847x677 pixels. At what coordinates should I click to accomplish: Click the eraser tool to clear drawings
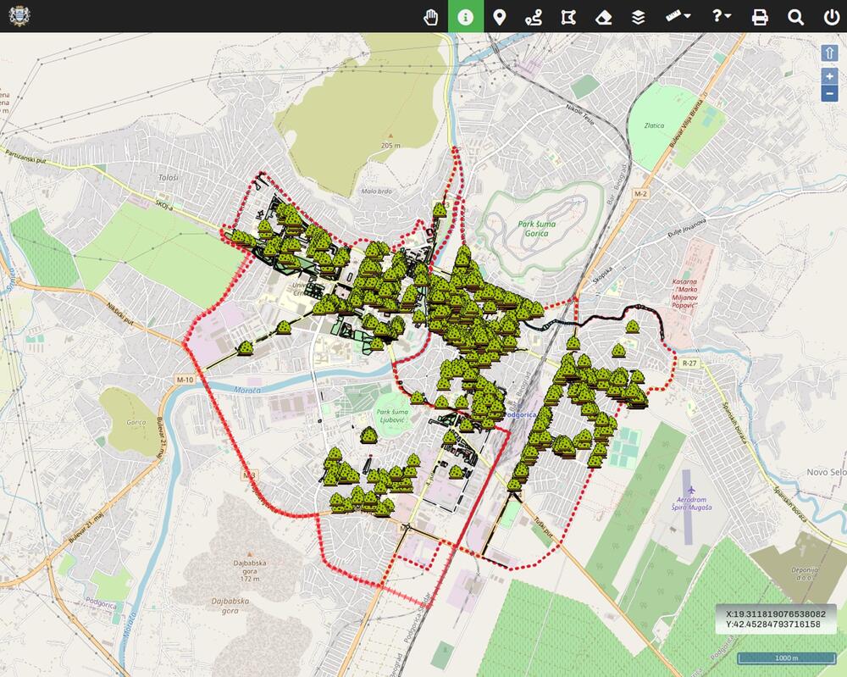[603, 17]
